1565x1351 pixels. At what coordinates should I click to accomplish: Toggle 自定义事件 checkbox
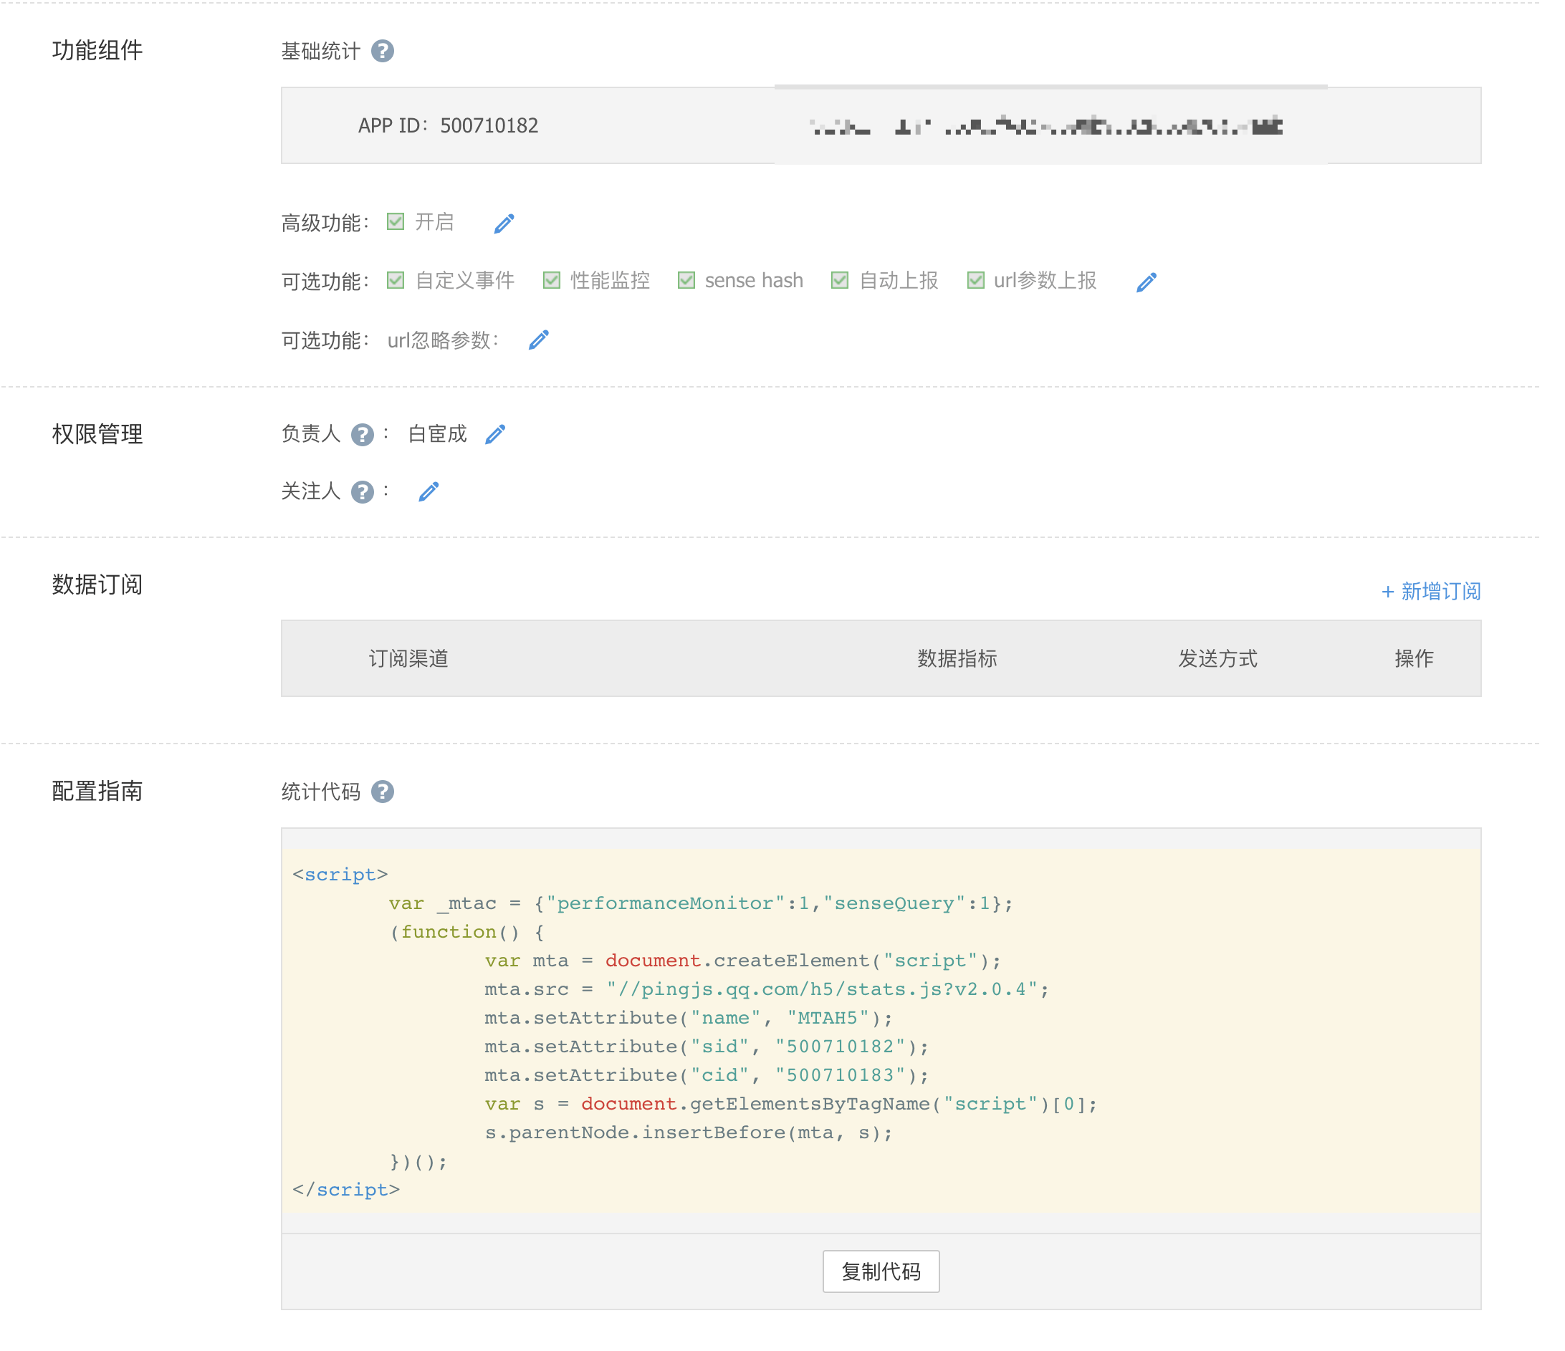click(395, 280)
